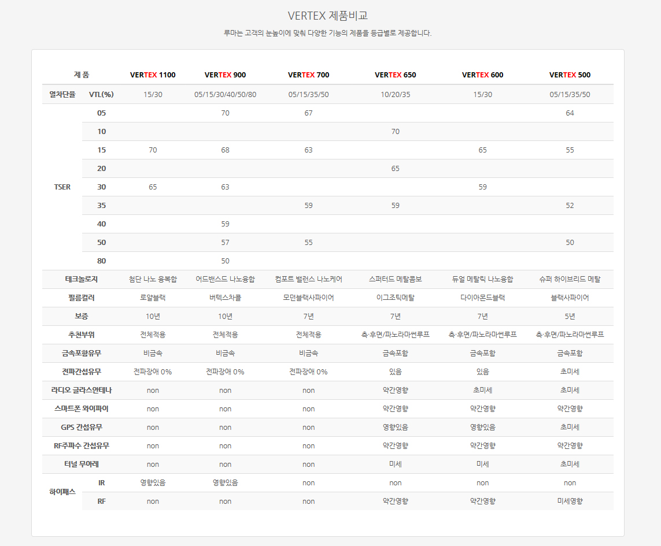661x546 pixels.
Task: Select the '5년' warranty cell
Action: [x=570, y=317]
